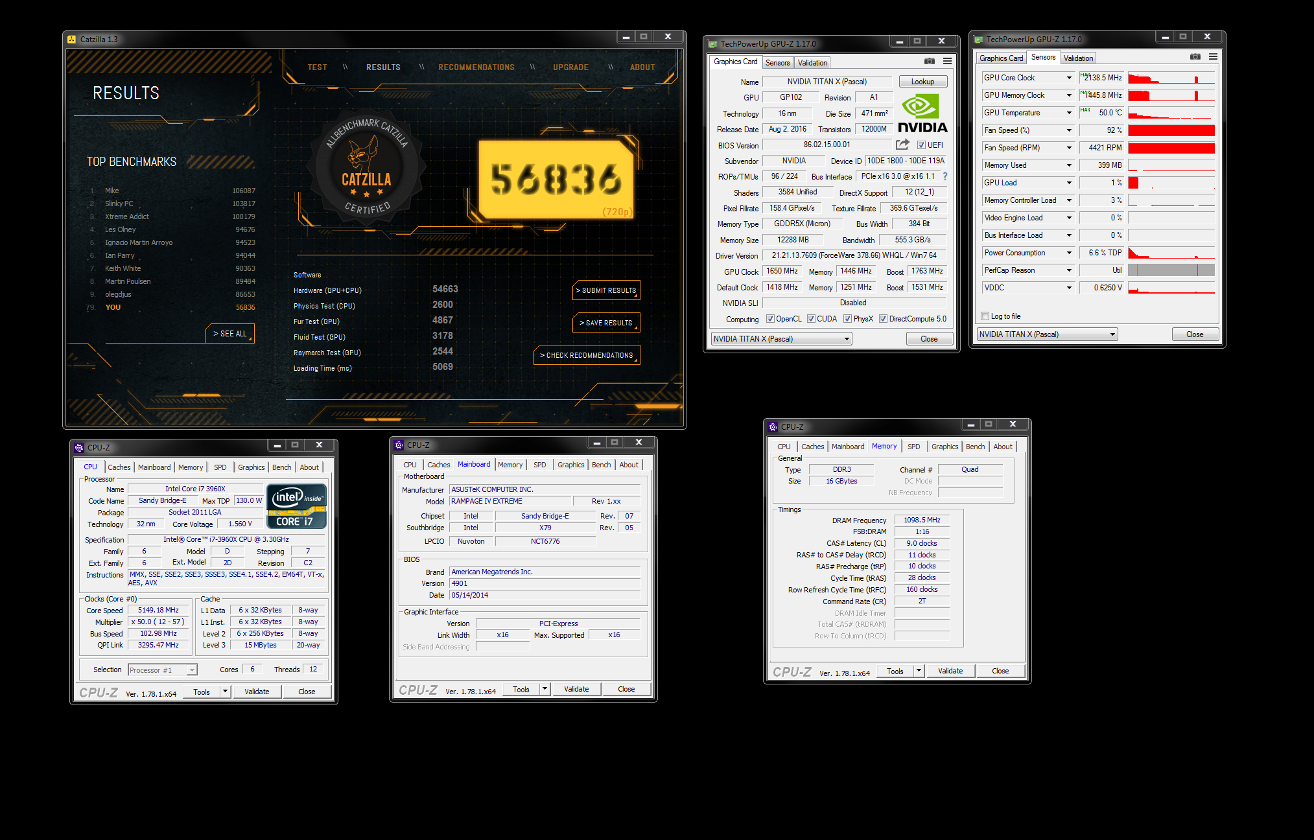Click See All benchmarks button
This screenshot has width=1314, height=840.
230,334
